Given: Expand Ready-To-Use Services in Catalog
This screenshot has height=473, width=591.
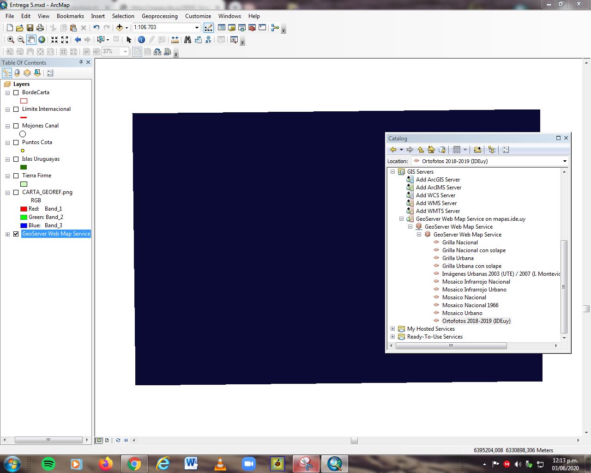Looking at the screenshot, I should coord(392,337).
